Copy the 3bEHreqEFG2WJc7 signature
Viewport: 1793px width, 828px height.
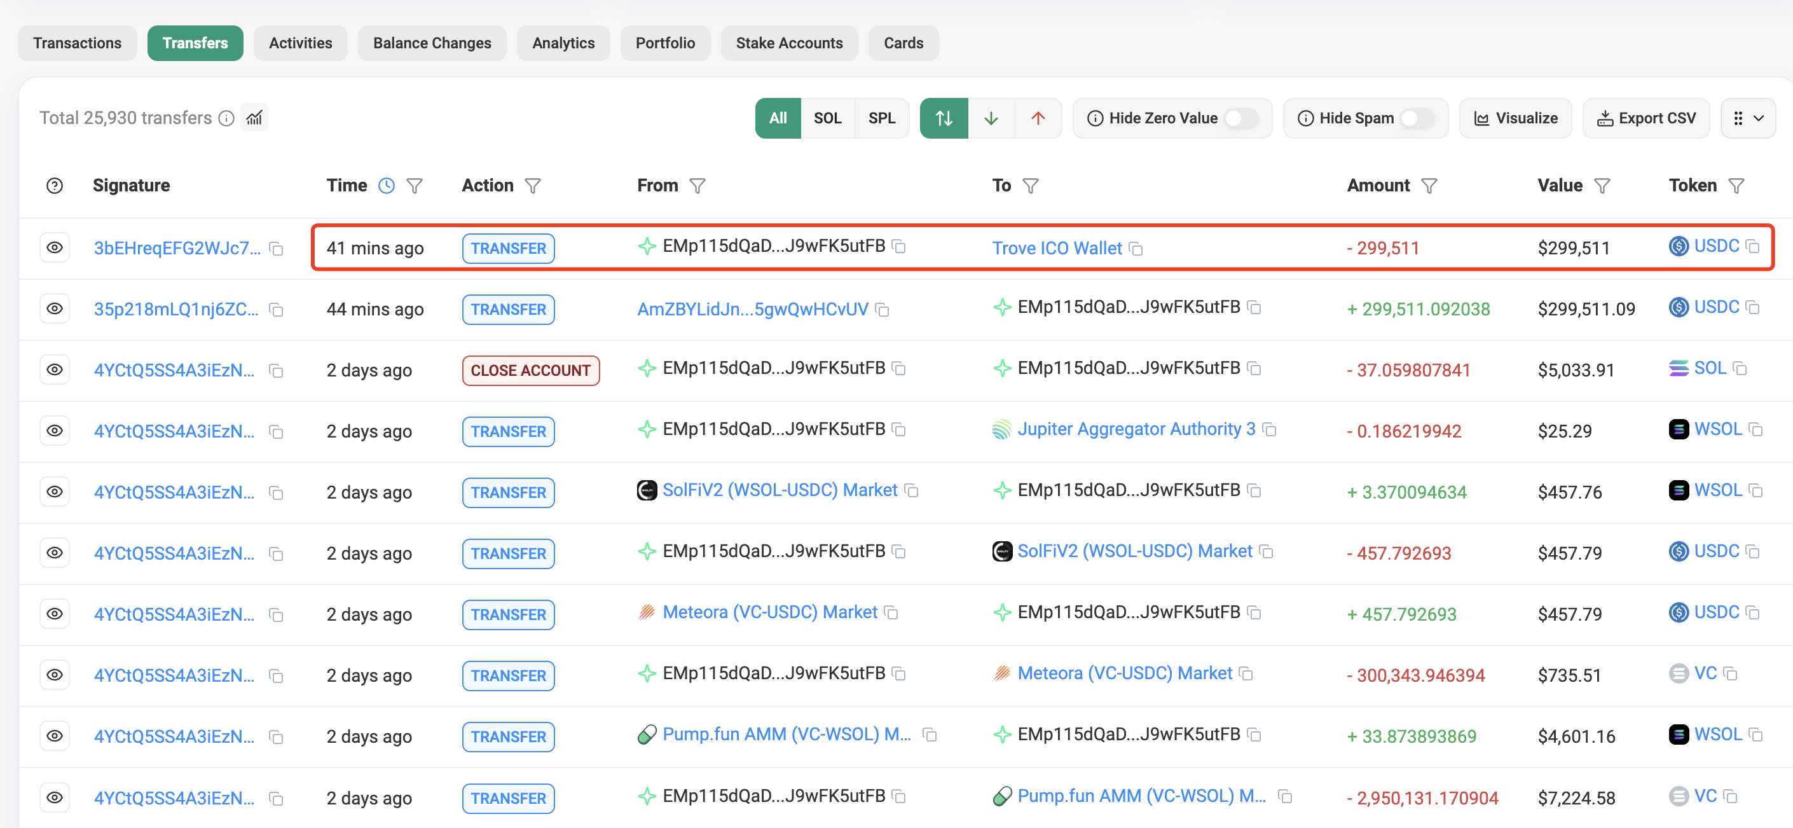277,249
